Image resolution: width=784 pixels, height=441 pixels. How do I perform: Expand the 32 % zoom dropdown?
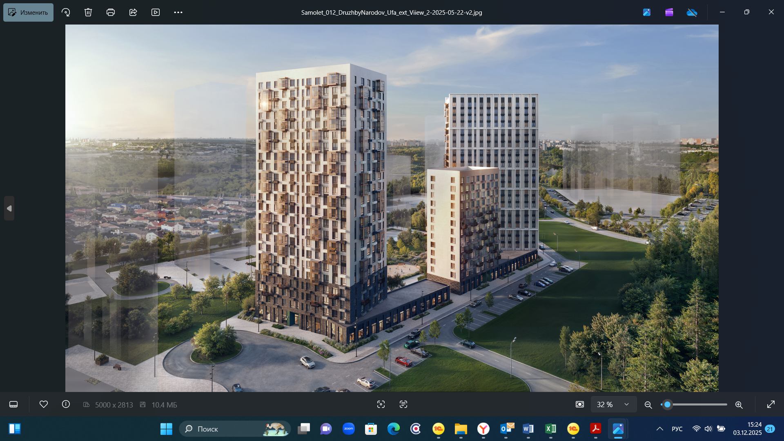tap(626, 404)
